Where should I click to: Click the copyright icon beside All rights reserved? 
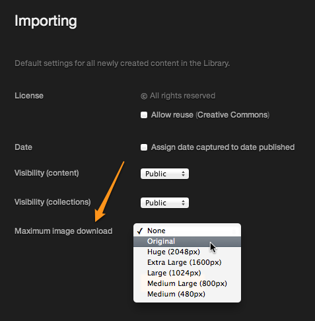coord(144,96)
